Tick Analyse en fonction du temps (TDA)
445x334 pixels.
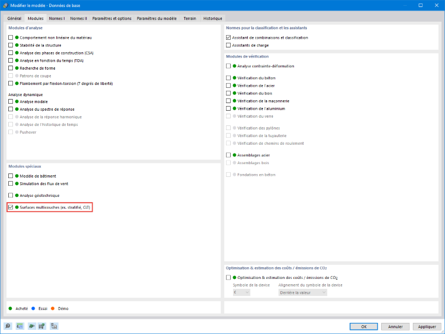point(11,60)
